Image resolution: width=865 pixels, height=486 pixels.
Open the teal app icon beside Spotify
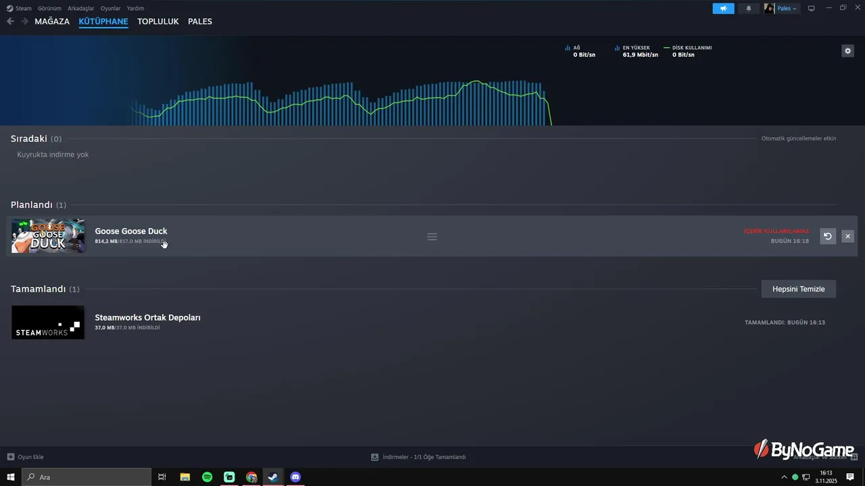pyautogui.click(x=229, y=477)
